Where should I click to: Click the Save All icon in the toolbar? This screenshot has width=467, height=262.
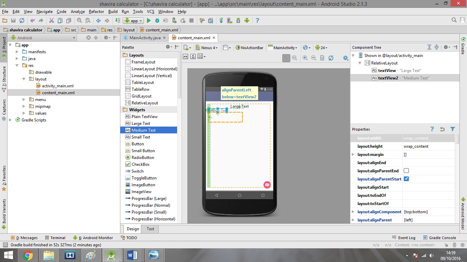13,21
